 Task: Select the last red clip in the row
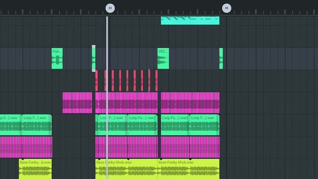pos(157,81)
